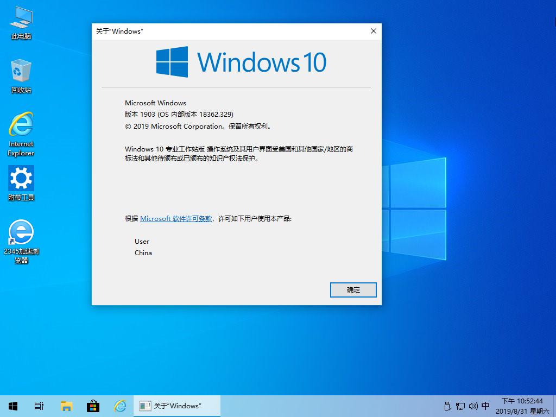Launch Internet Explorer from the taskbar

pyautogui.click(x=120, y=406)
